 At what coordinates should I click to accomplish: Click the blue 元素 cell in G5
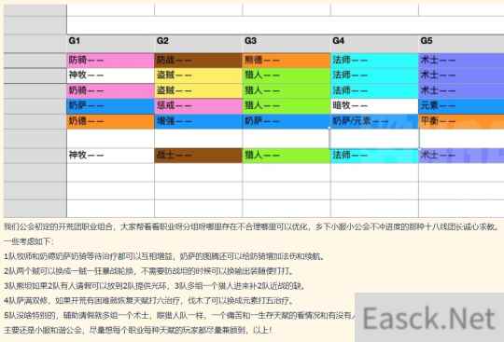coord(462,106)
